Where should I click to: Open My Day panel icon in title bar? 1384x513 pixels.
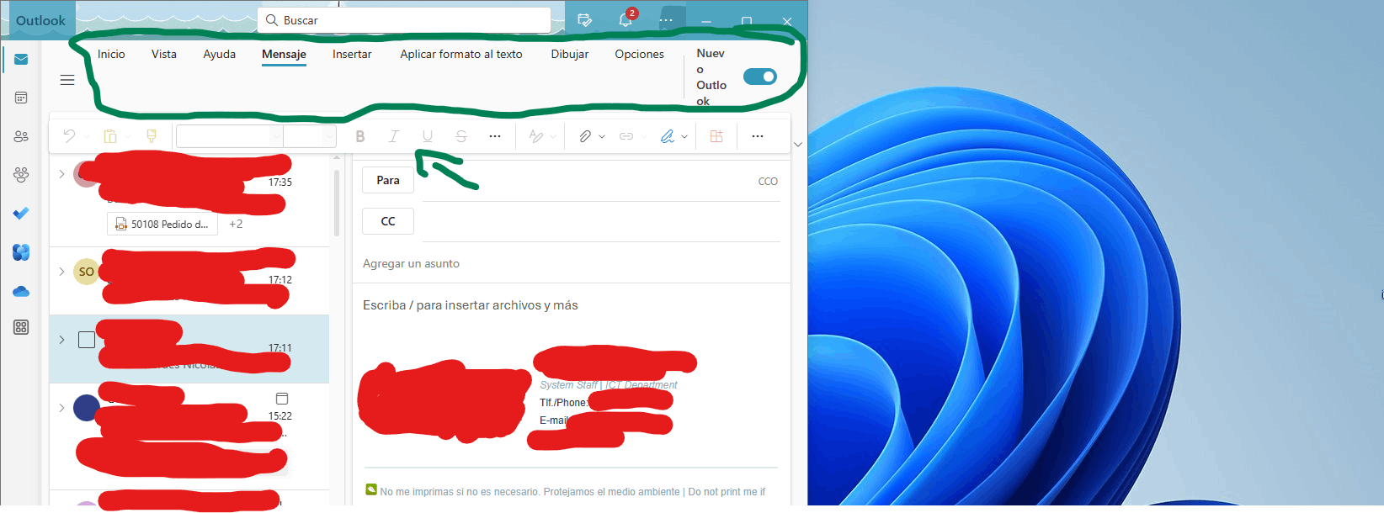[585, 20]
